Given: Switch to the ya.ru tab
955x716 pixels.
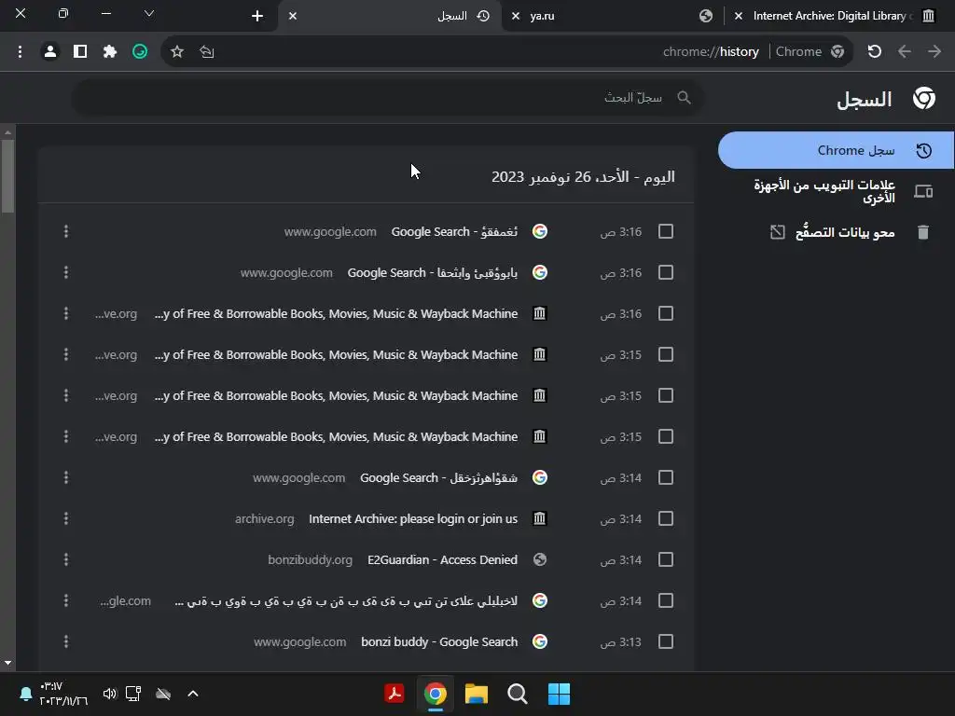Looking at the screenshot, I should [x=616, y=16].
